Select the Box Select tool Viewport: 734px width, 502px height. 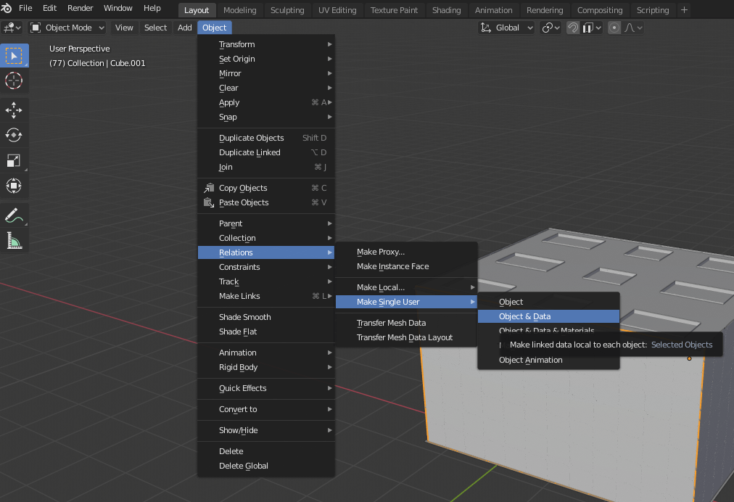click(x=15, y=55)
